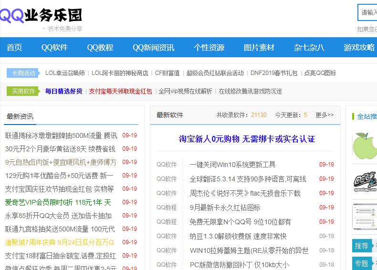Open the QQ教程 navigation menu
377x270 pixels.
[100, 47]
